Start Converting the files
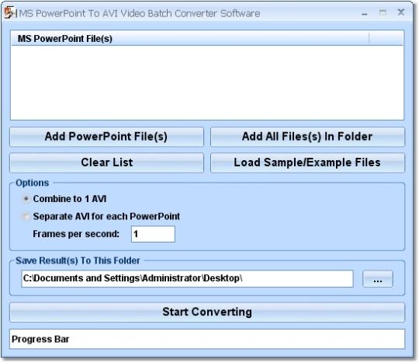The image size is (419, 363). pos(207,312)
